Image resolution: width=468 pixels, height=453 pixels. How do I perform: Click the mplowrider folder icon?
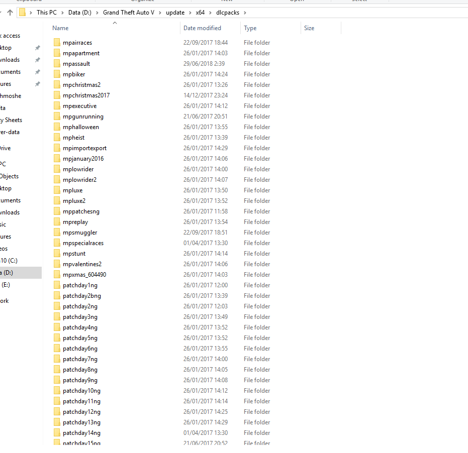(x=57, y=169)
